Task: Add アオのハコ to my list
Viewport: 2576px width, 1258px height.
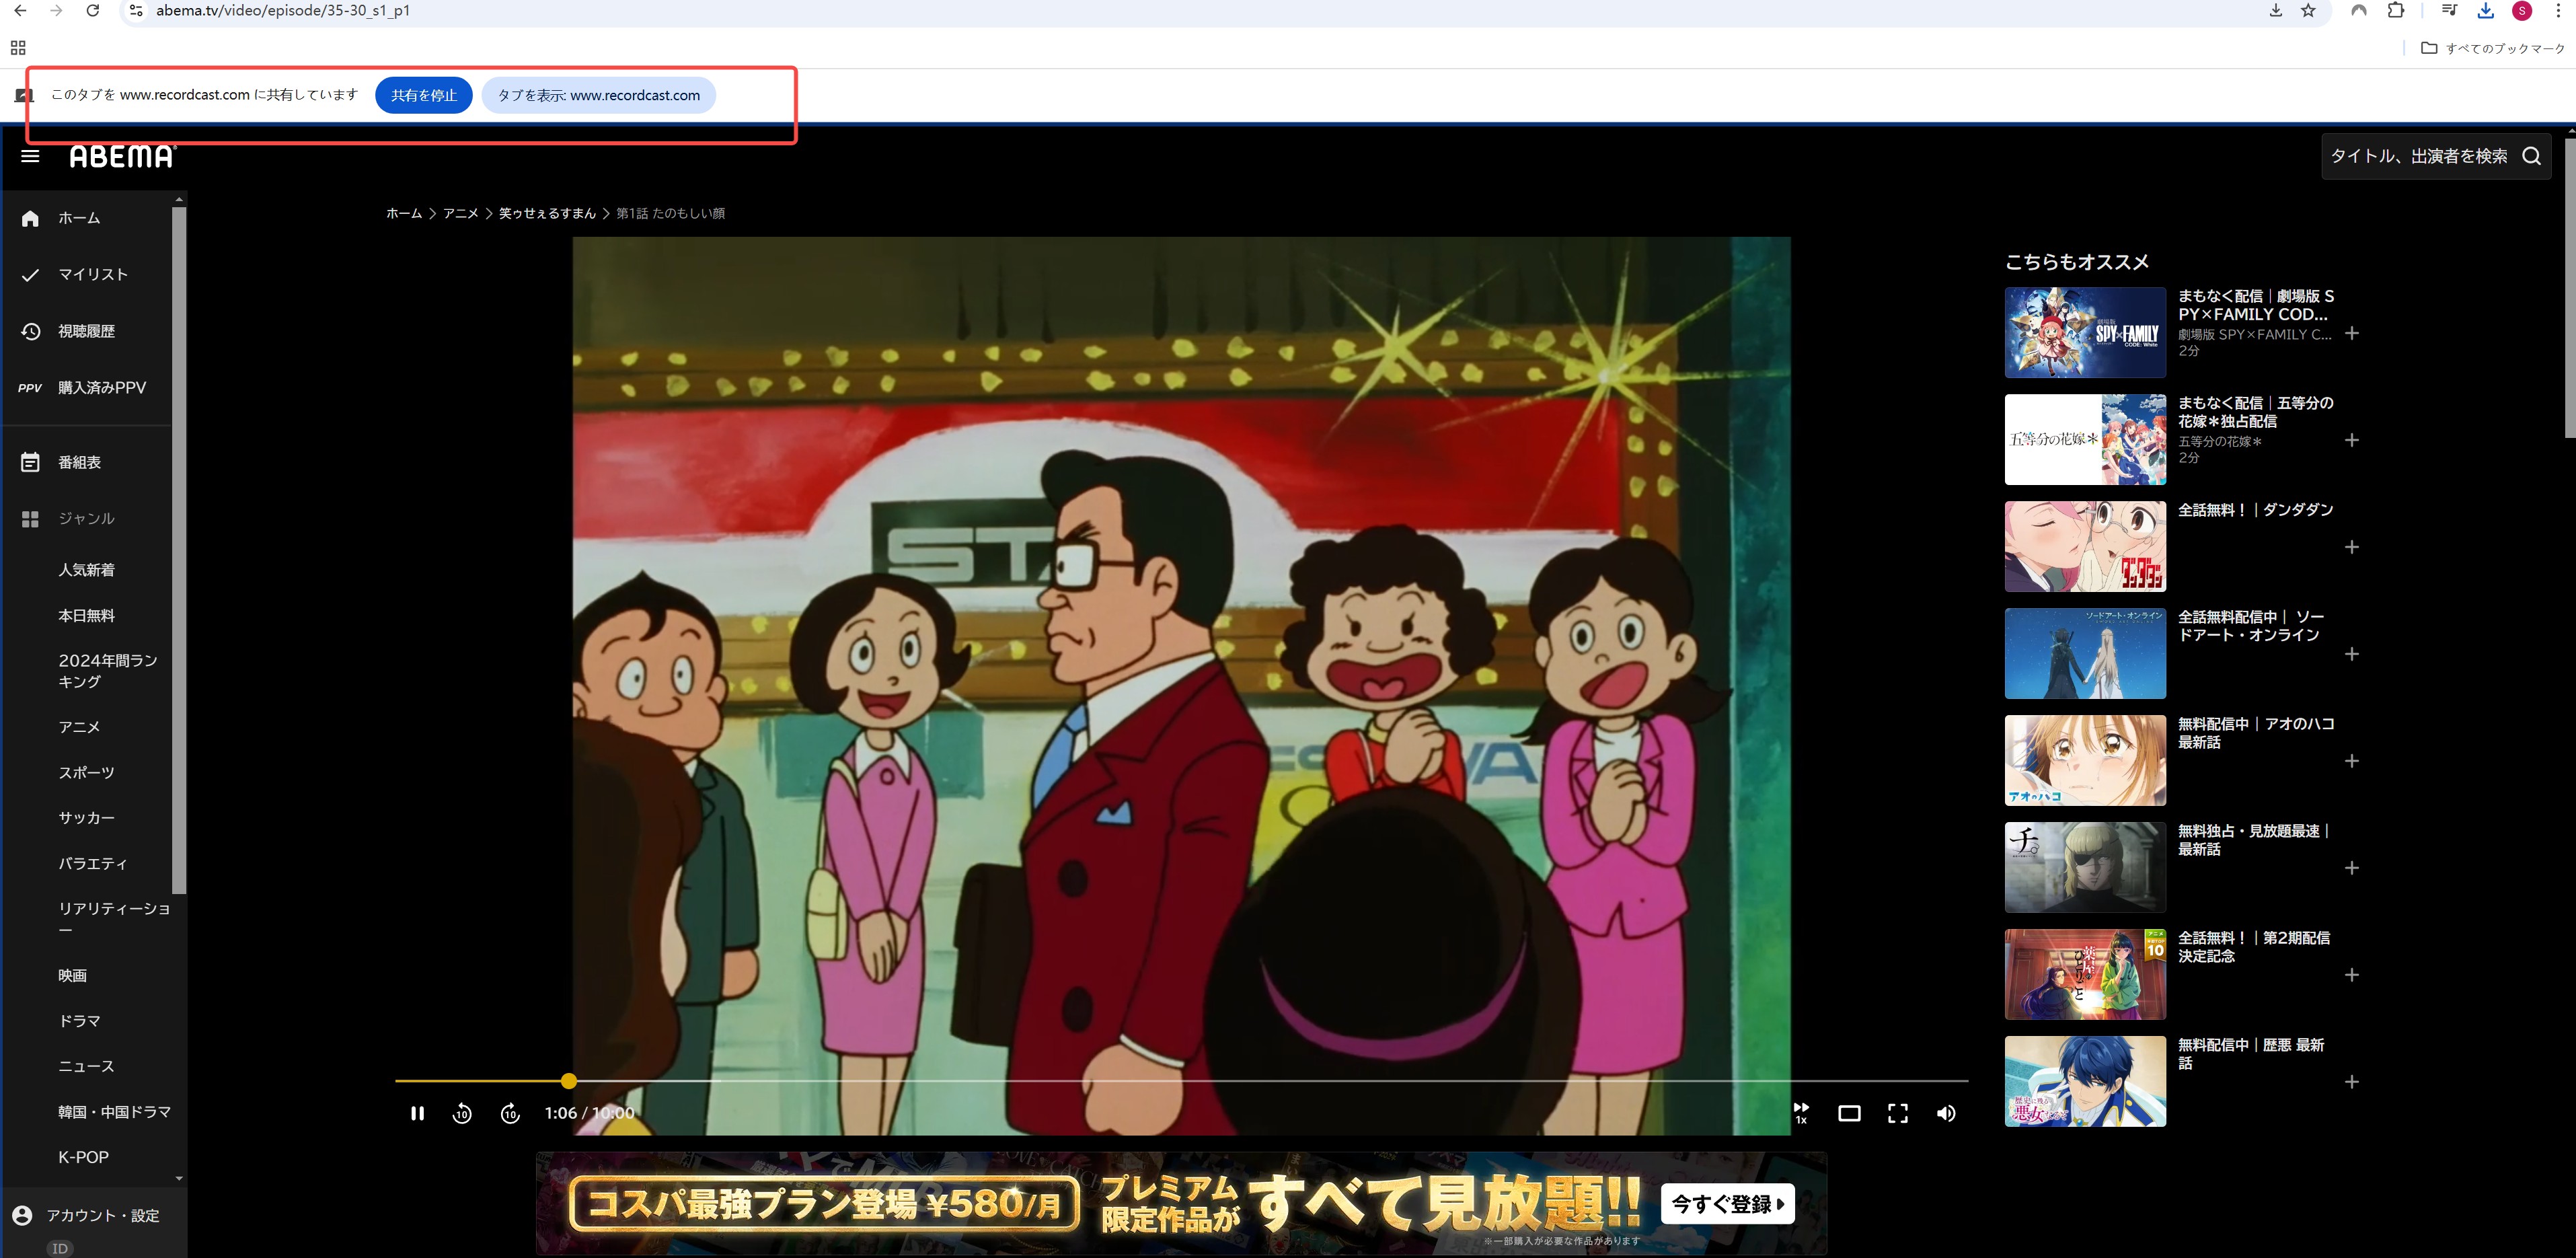Action: click(2352, 761)
